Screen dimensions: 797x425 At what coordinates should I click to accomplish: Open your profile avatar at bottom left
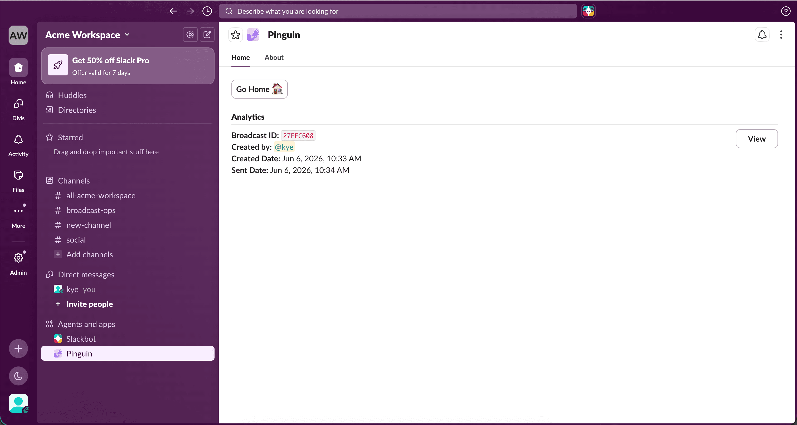click(18, 403)
